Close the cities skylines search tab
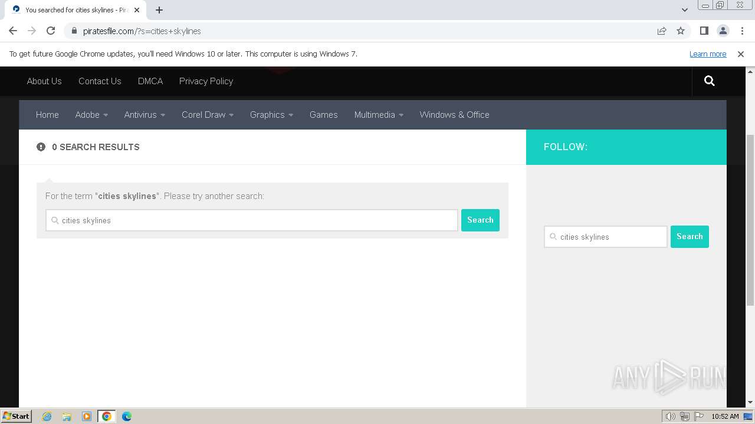The height and width of the screenshot is (424, 755). click(x=136, y=10)
